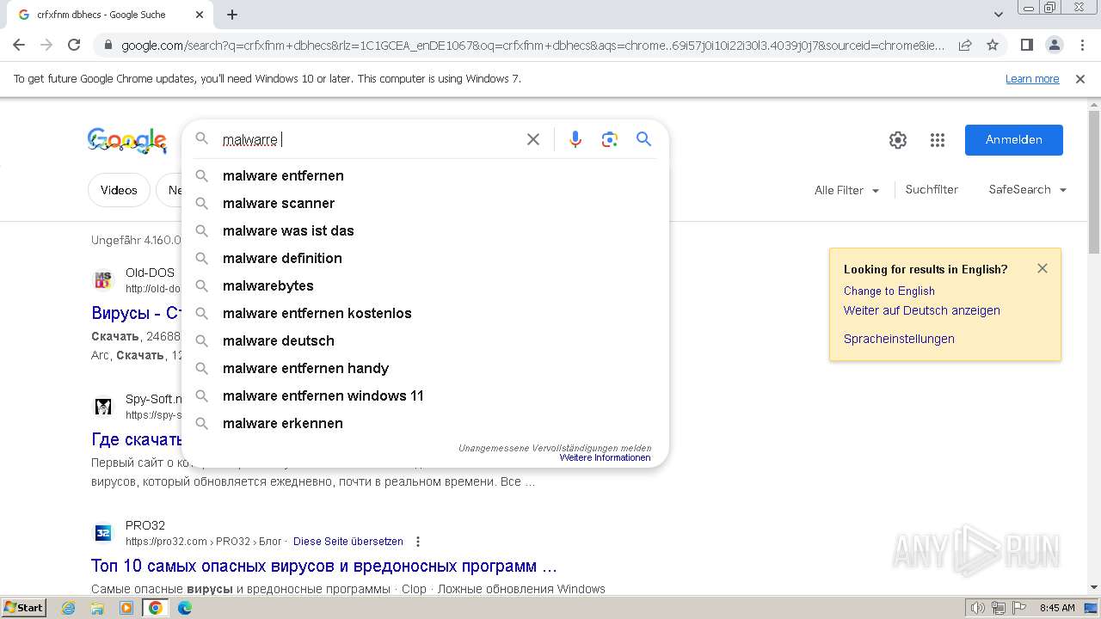
Task: Select suggestion 'malware entfernen'
Action: tap(425, 175)
